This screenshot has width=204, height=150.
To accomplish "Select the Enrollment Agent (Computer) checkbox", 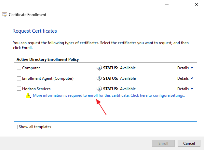I will point(19,78).
